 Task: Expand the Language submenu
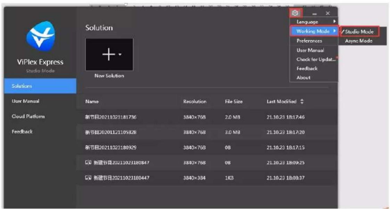coord(314,22)
